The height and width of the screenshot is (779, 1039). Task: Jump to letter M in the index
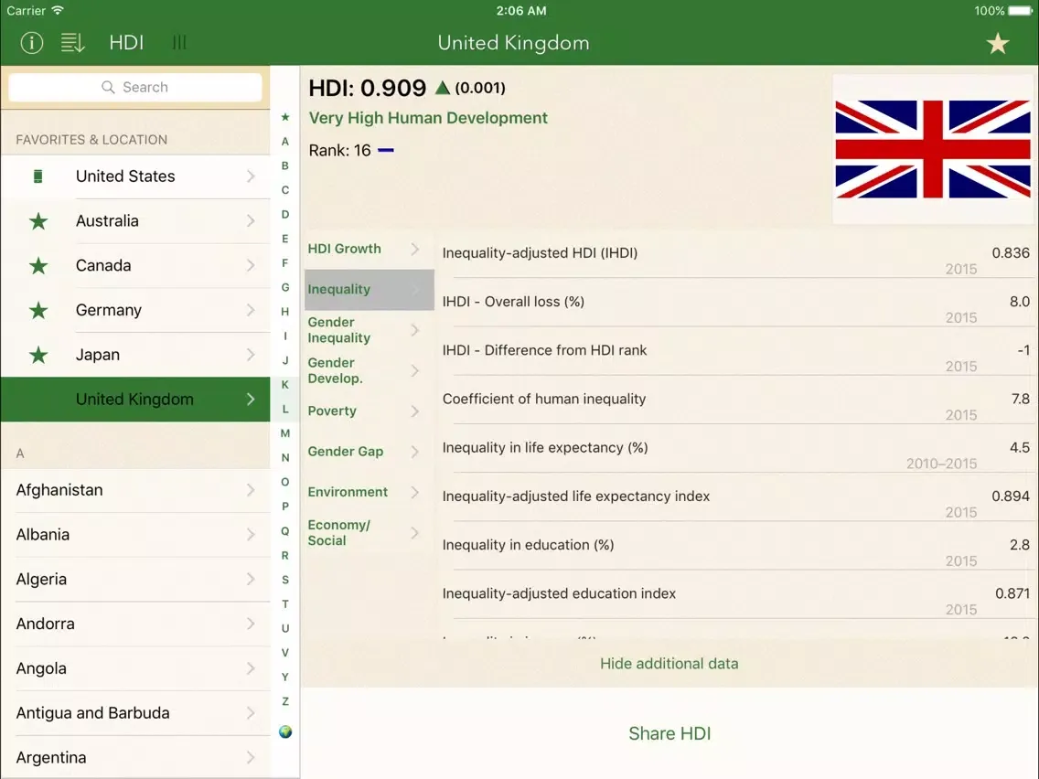point(285,433)
